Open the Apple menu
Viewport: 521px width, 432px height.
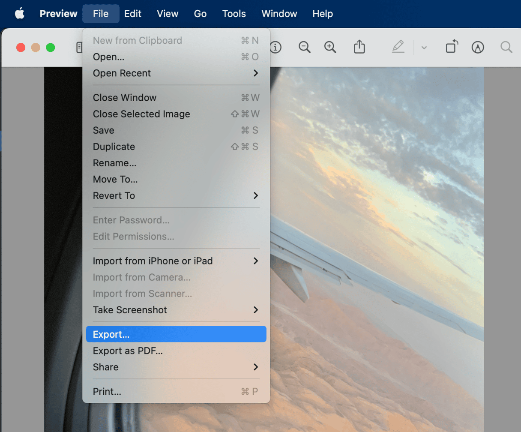[20, 14]
